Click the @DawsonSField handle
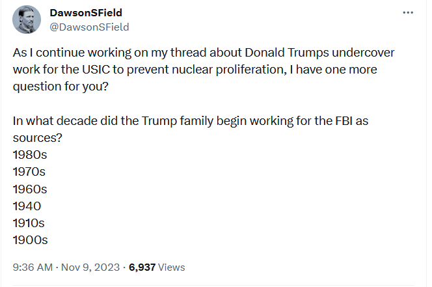 (89, 27)
